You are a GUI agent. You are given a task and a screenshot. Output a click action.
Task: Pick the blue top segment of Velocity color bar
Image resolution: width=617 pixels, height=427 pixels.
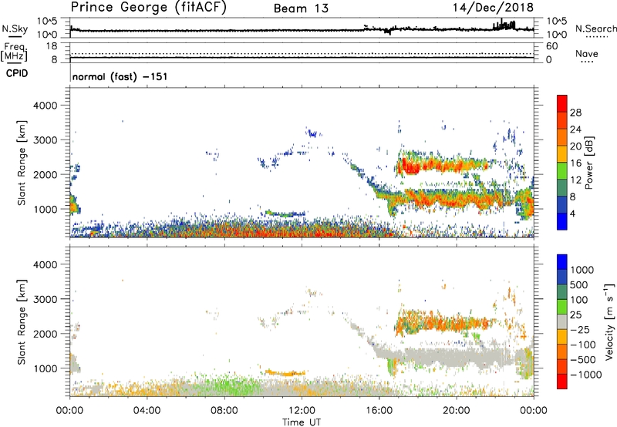point(562,262)
